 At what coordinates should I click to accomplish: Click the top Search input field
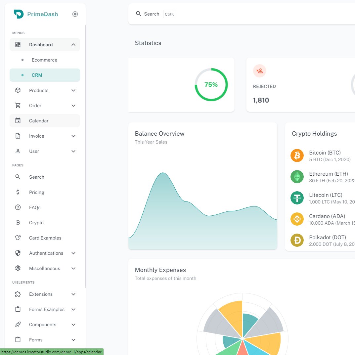(x=152, y=14)
